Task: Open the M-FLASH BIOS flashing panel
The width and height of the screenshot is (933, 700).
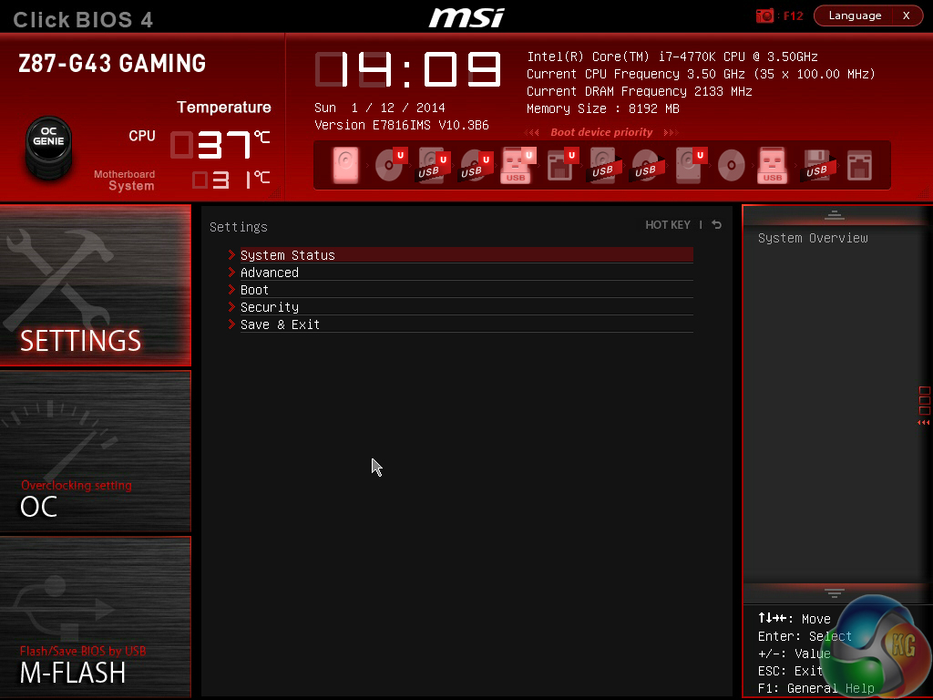Action: click(x=95, y=617)
